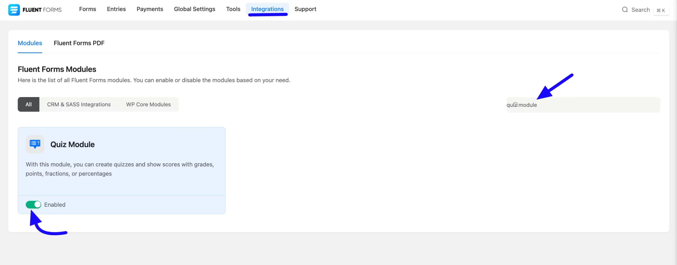Image resolution: width=677 pixels, height=265 pixels.
Task: Open the Quiz Module icon
Action: [x=35, y=144]
